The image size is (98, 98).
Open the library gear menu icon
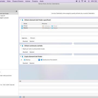pos(16,11)
